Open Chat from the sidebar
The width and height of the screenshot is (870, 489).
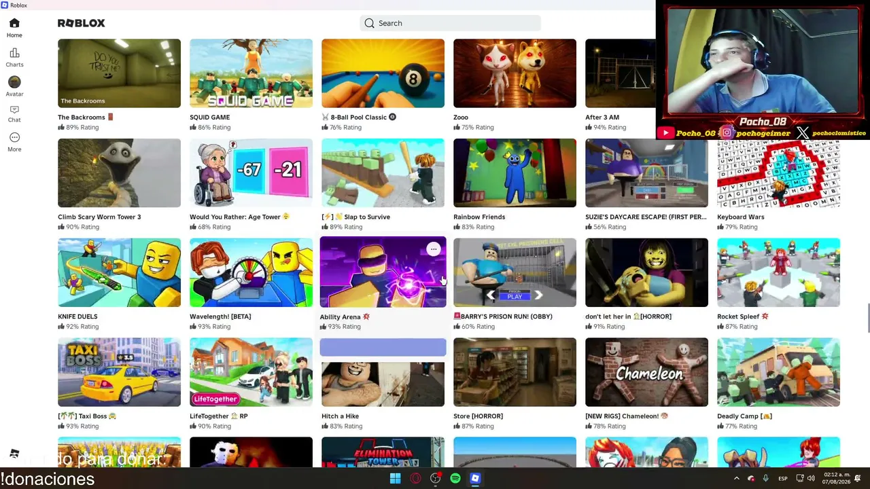(14, 113)
